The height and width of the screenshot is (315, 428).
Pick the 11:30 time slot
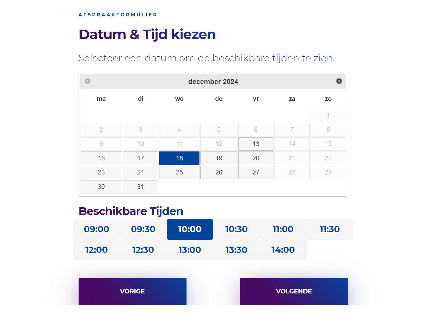(x=330, y=229)
